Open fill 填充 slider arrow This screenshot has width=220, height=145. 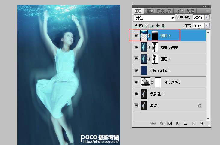207,26
